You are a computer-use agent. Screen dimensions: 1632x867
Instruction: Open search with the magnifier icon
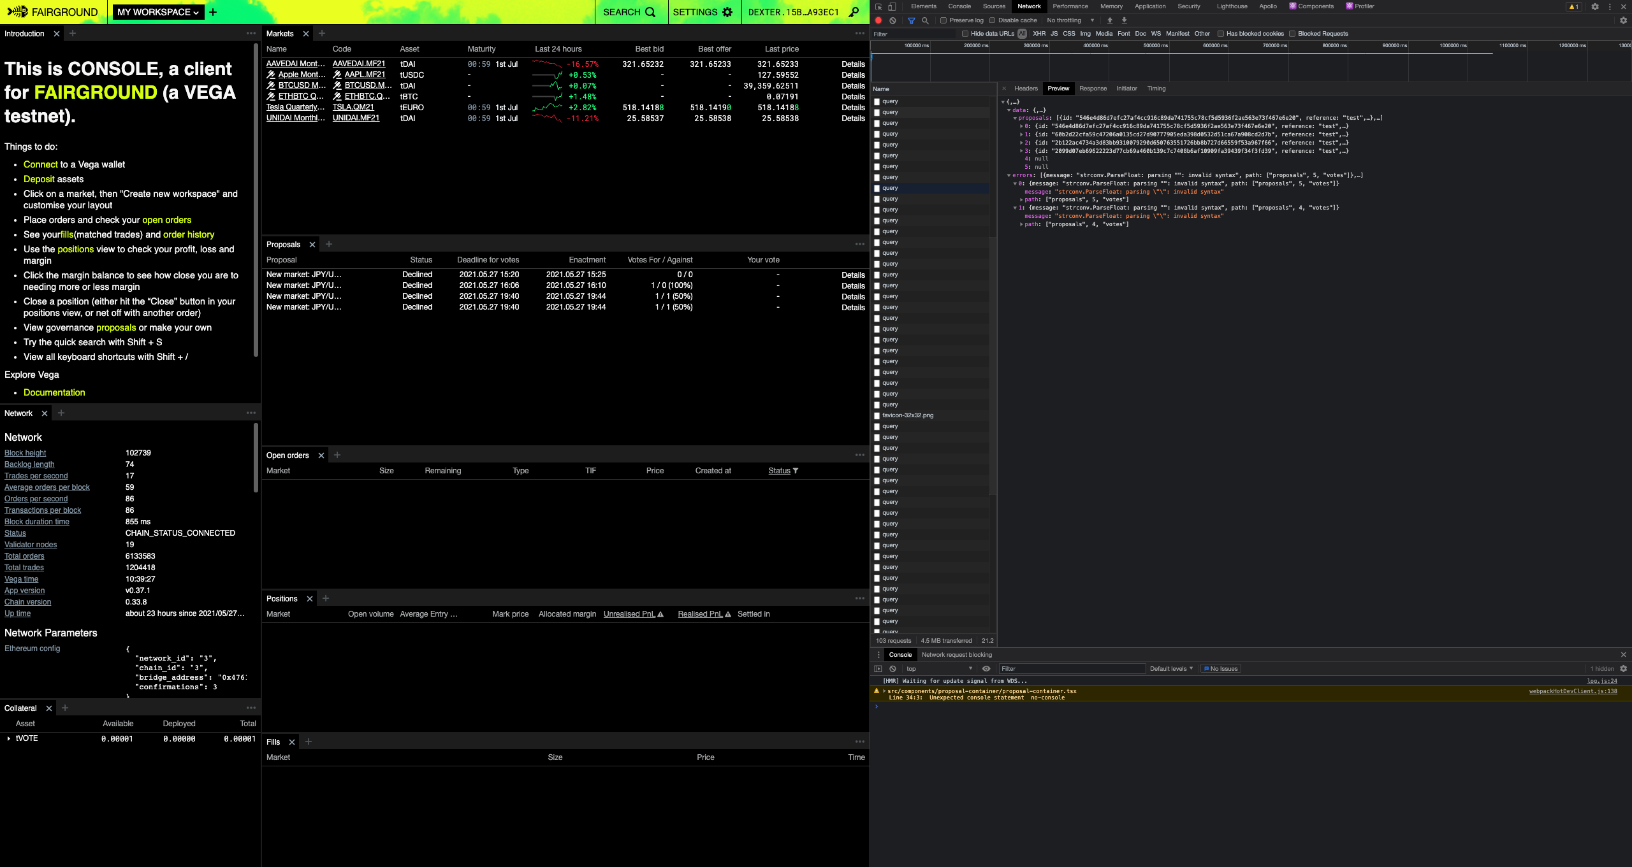[x=650, y=11]
